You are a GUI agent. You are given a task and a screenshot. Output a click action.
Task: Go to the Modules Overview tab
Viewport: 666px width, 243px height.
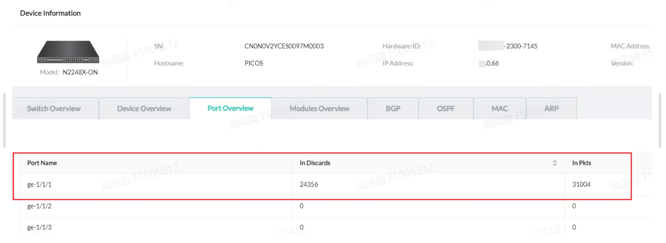[319, 108]
